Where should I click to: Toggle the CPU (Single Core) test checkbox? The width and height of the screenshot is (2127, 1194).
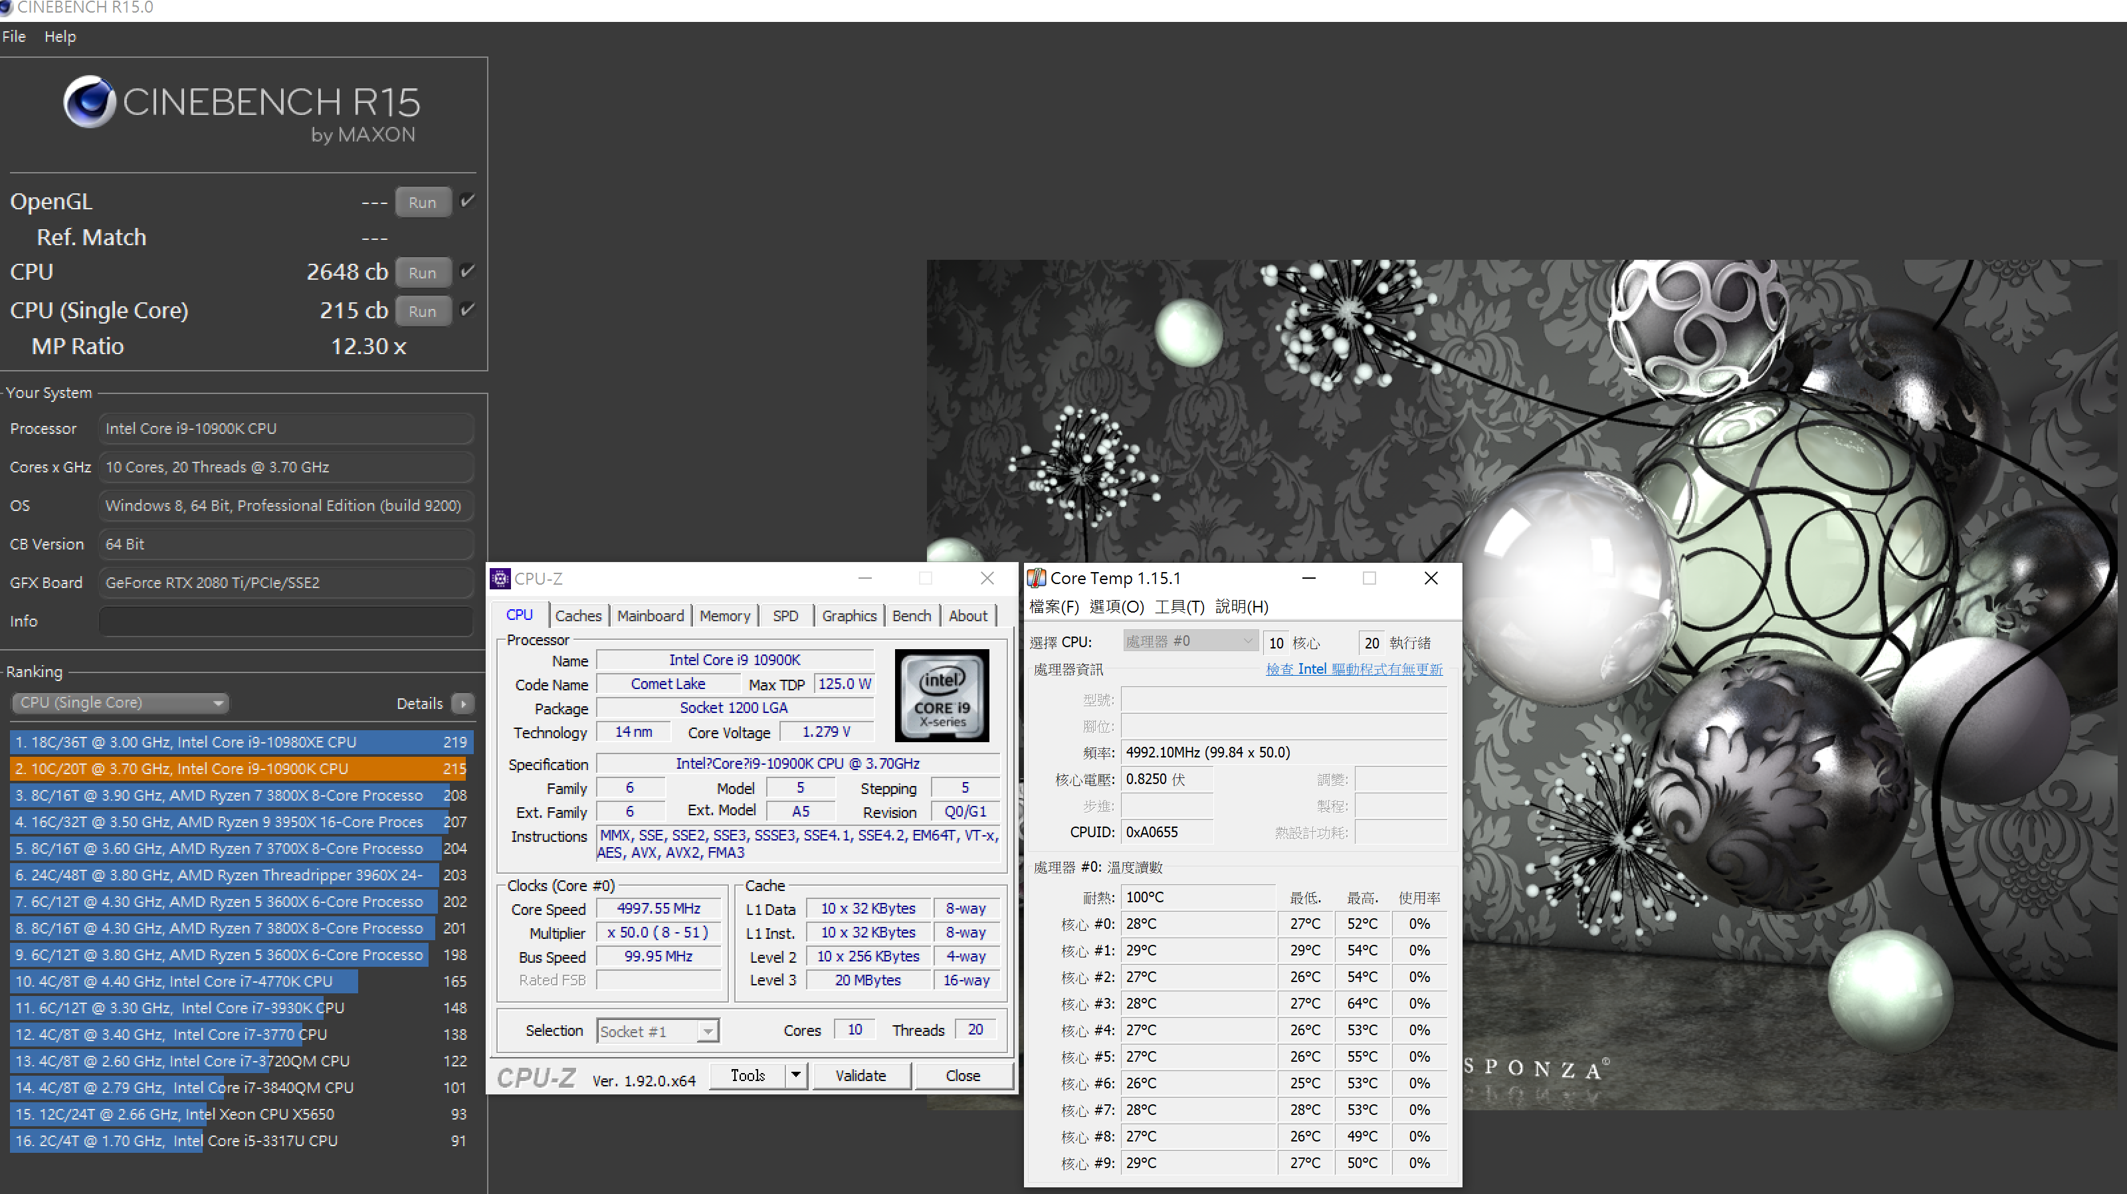(467, 310)
